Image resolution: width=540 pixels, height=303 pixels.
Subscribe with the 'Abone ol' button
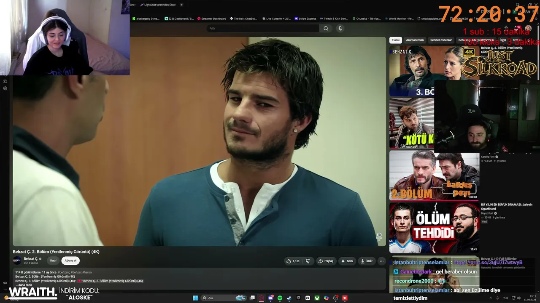point(70,260)
